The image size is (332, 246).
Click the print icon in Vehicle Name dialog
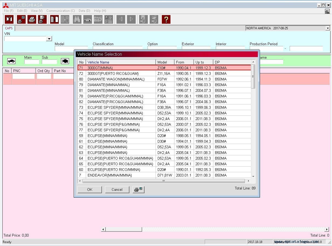[139, 189]
